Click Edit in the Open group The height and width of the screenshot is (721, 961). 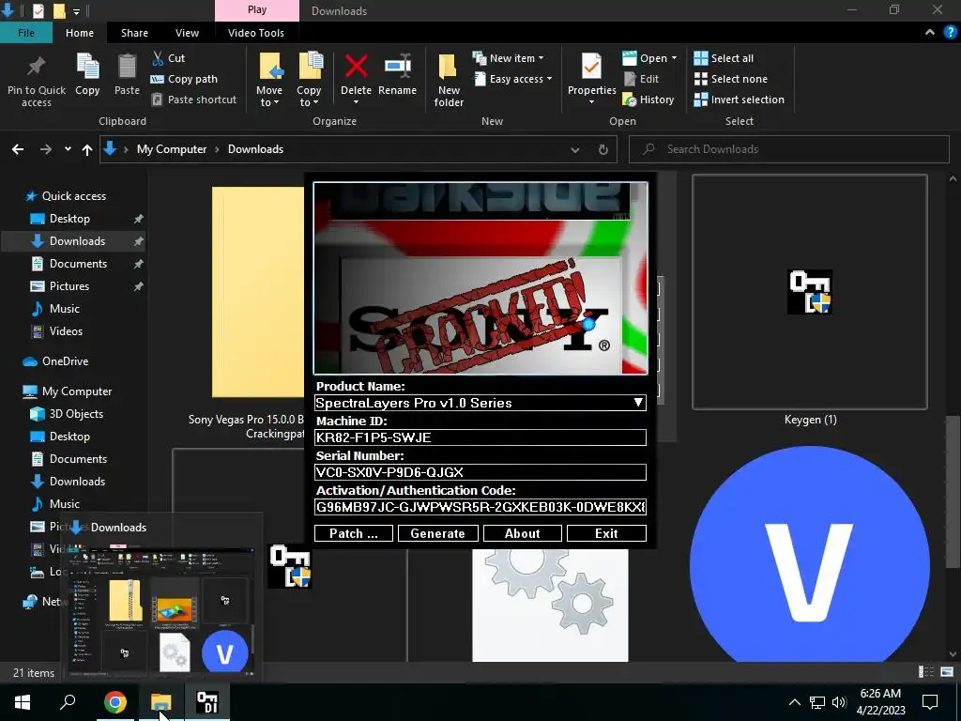point(641,79)
